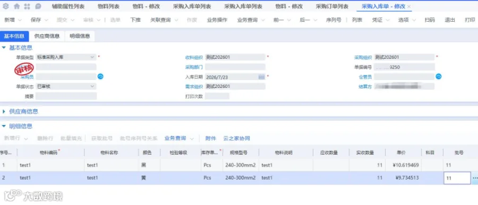Click the 采购部门 input field
The image size is (478, 205).
click(235, 67)
